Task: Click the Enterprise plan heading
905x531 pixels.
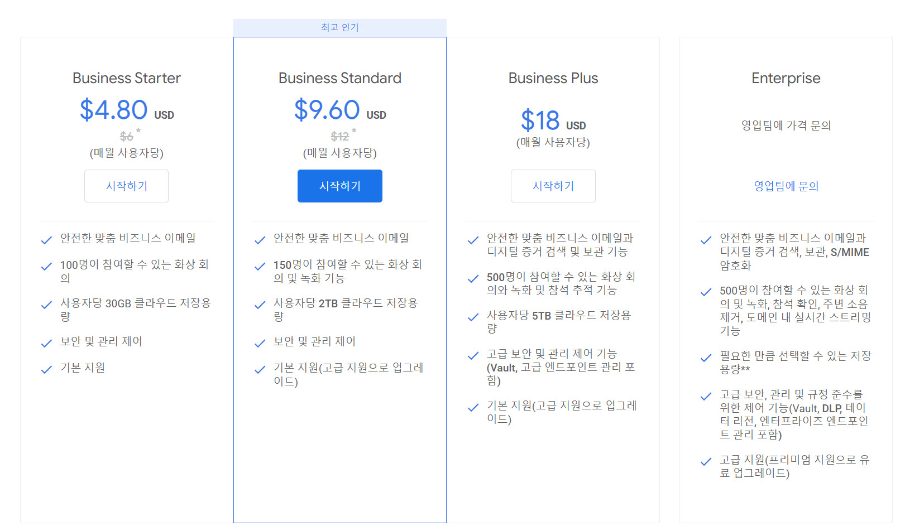Action: [786, 78]
